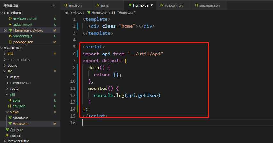
Task: Click the JS icon beside vue.config.js in open editors
Action: click(x=10, y=36)
